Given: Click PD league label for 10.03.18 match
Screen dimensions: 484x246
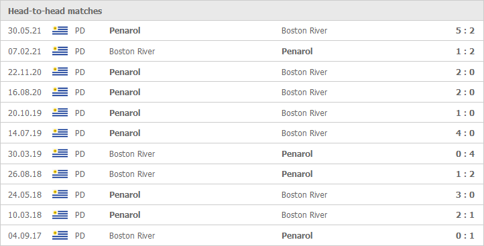Looking at the screenshot, I should click(x=80, y=214).
